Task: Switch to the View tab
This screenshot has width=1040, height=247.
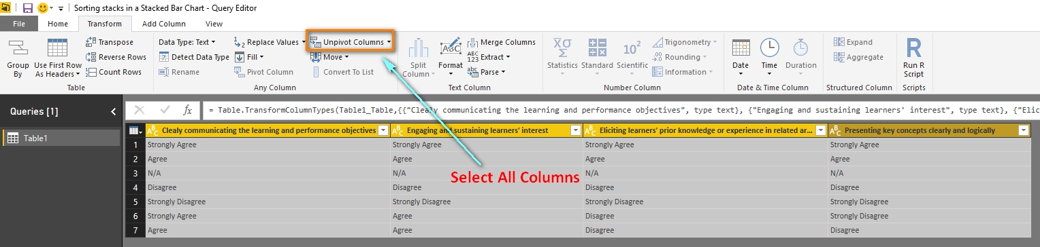Action: [214, 24]
